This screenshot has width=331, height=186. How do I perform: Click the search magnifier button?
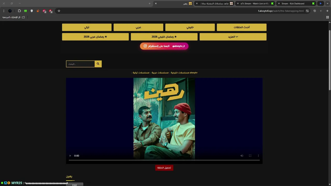(x=98, y=64)
